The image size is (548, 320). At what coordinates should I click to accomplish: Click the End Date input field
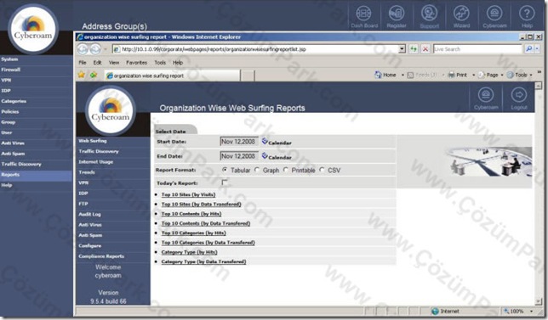239,156
